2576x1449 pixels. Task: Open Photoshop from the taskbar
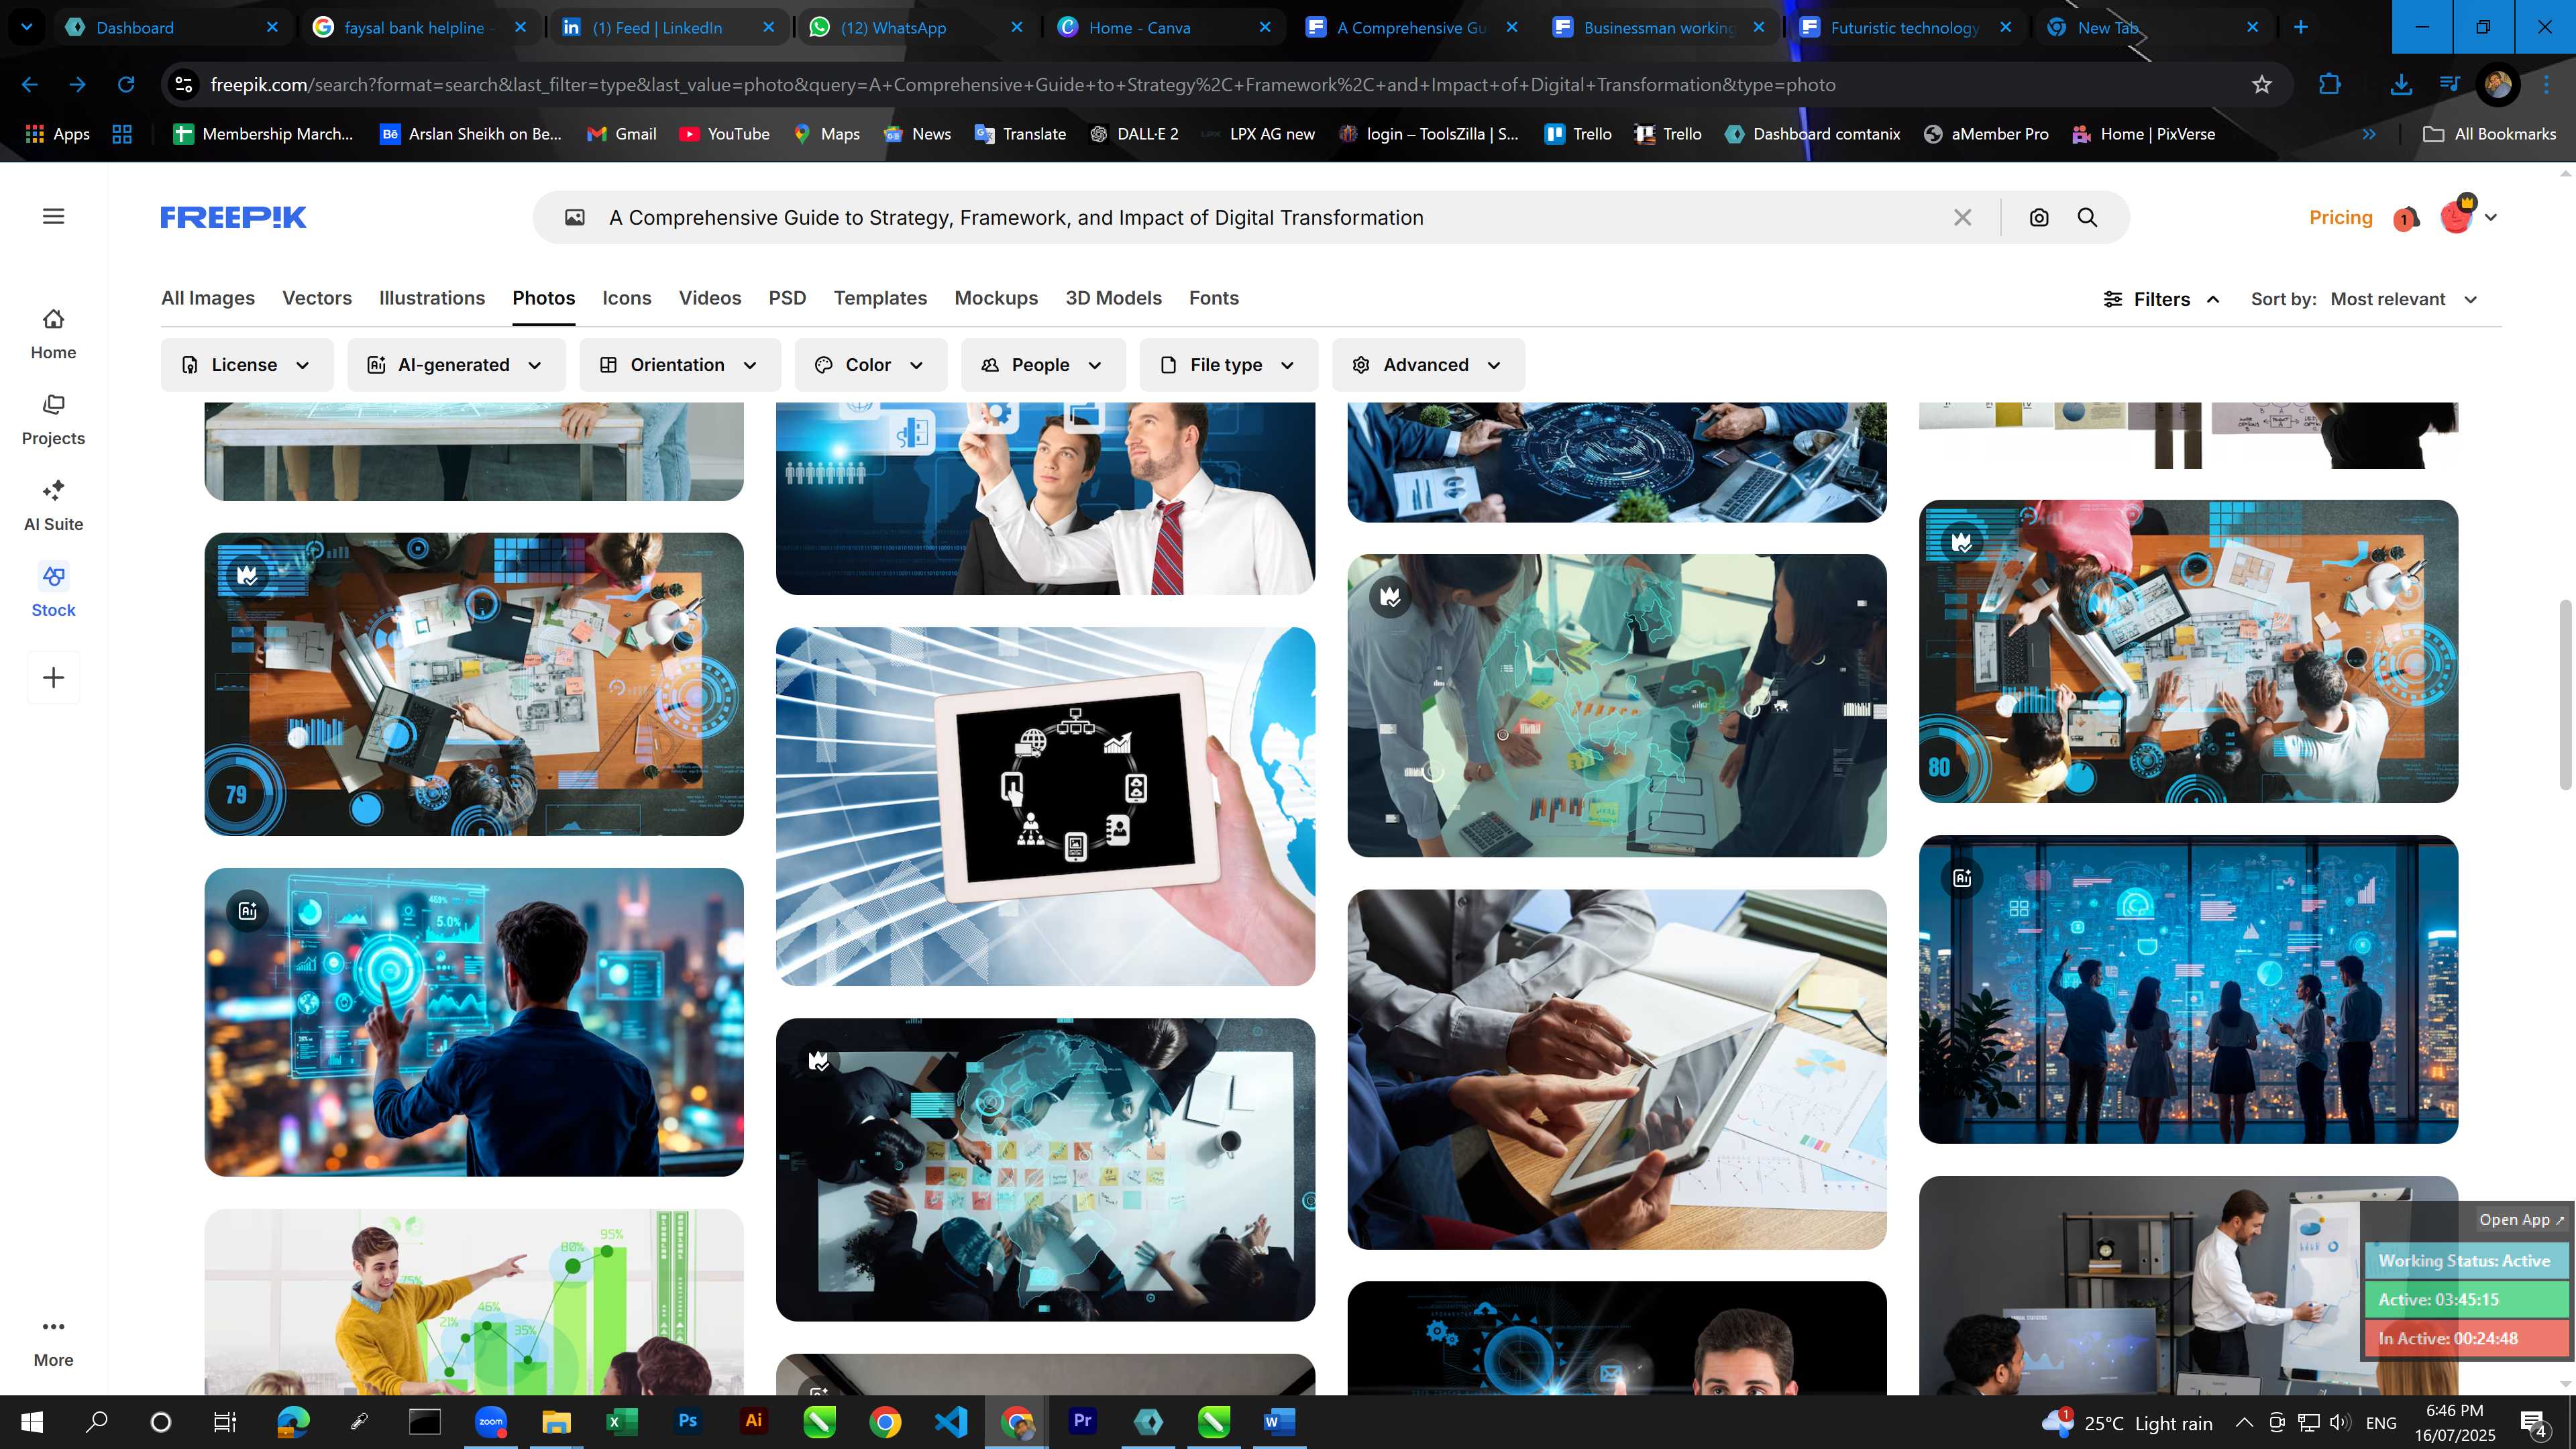point(687,1421)
